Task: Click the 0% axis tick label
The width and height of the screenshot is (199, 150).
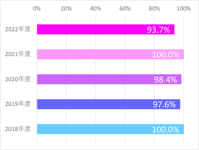Action: 37,9
